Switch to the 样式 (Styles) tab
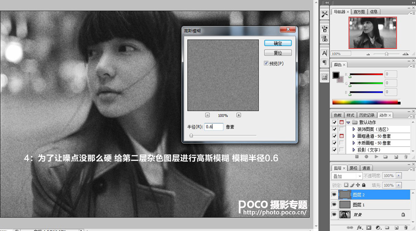This screenshot has height=231, width=416. tap(350, 115)
